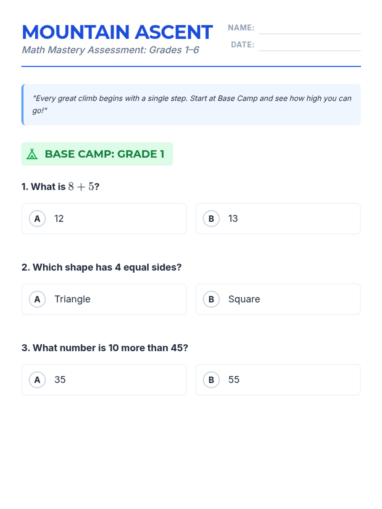382x509 pixels.
Task: Select circle A for question 1
Action: pos(37,219)
